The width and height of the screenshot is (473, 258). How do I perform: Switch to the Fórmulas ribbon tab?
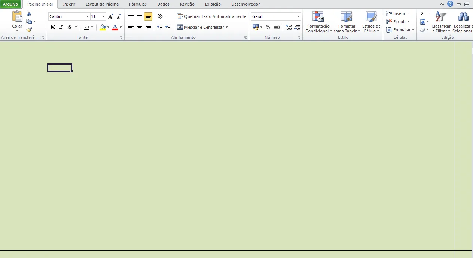(x=138, y=4)
